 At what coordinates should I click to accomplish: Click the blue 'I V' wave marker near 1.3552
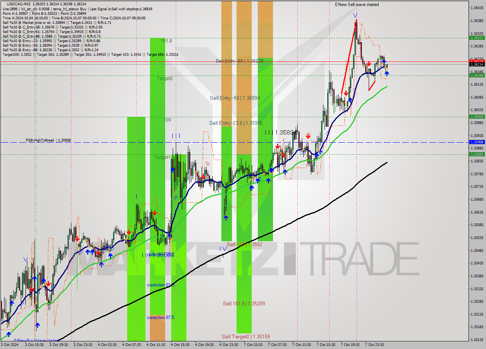pyautogui.click(x=223, y=249)
